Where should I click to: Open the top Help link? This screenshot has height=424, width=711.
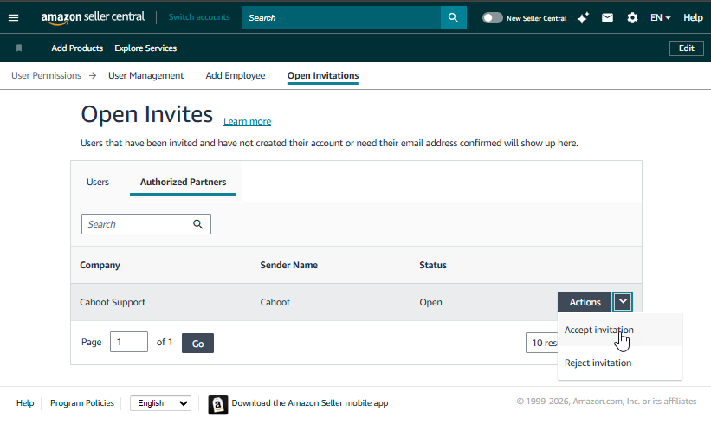693,17
